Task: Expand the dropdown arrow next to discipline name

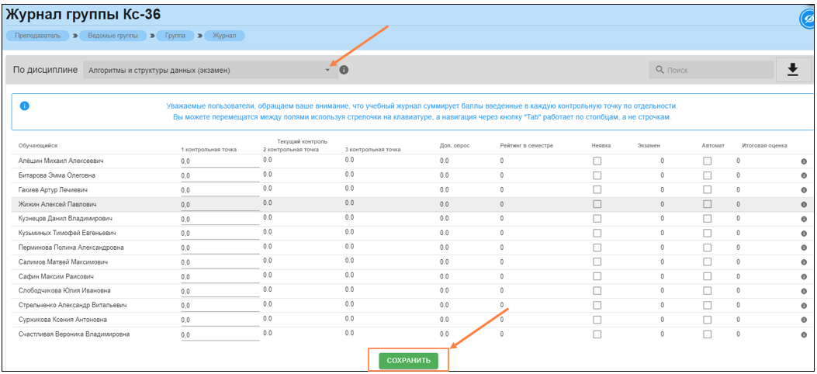Action: (x=327, y=71)
